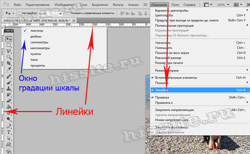Enable the Автовыбор checkbox
The width and height of the screenshot is (250, 154).
[20, 13]
